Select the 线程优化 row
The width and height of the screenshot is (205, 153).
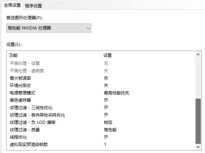101,137
